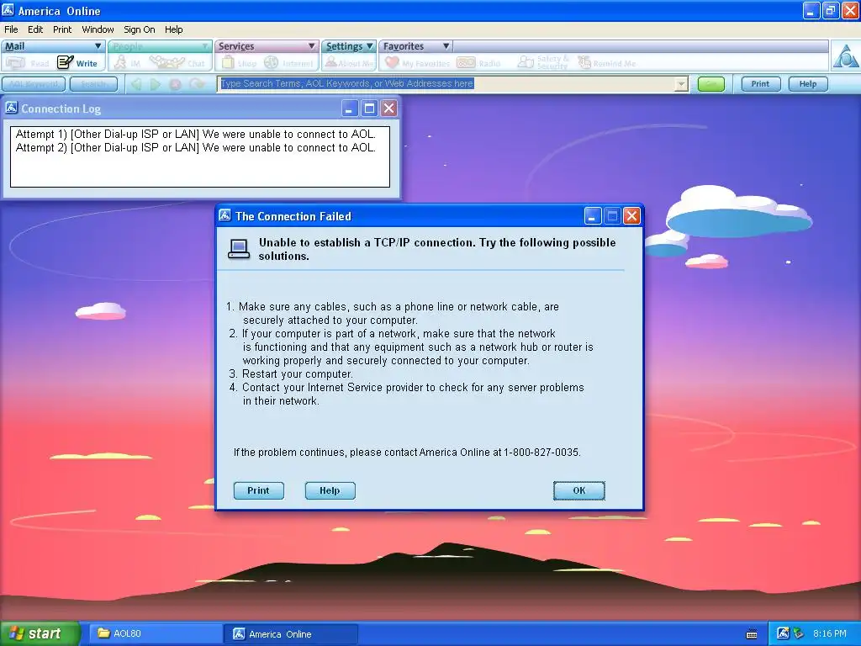
Task: Maximize the Connection Log window
Action: 370,109
